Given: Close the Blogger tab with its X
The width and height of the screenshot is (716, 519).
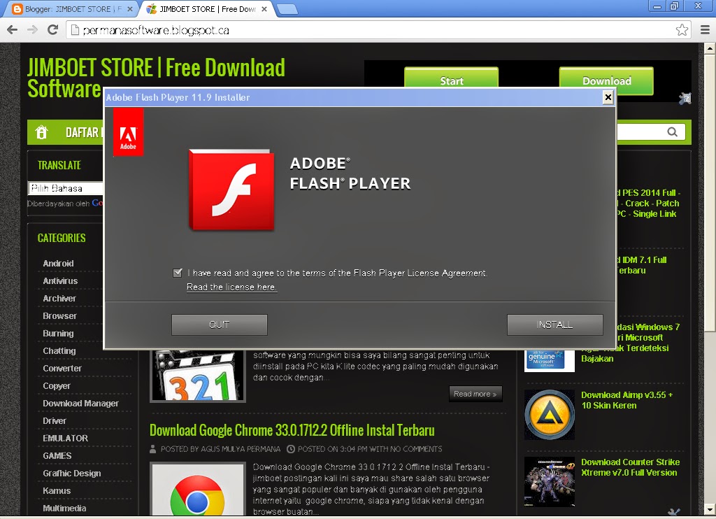Looking at the screenshot, I should click(x=130, y=9).
